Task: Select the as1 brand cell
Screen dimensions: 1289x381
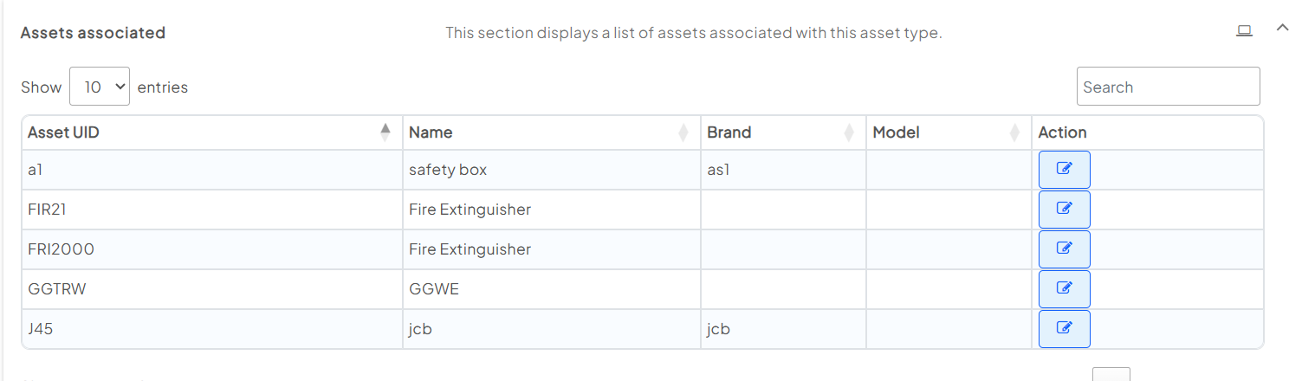Action: tap(719, 170)
